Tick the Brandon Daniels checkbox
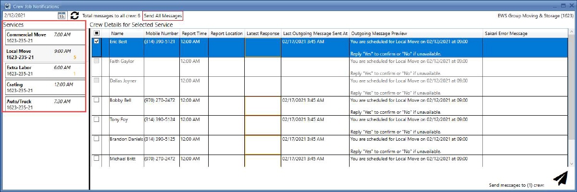 click(x=97, y=139)
